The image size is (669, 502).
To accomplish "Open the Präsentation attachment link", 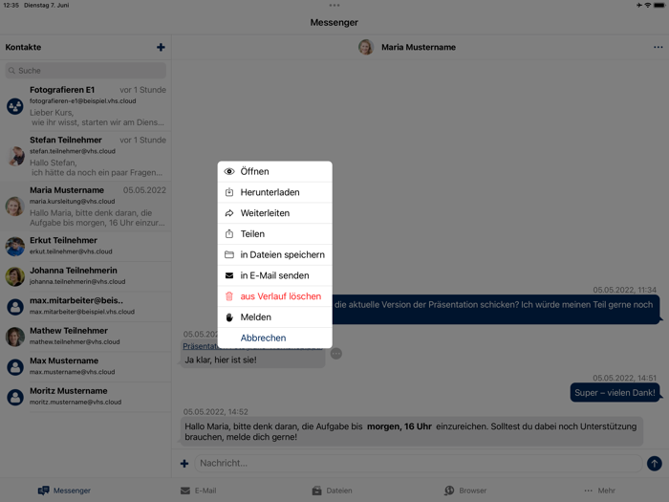I will (252, 346).
